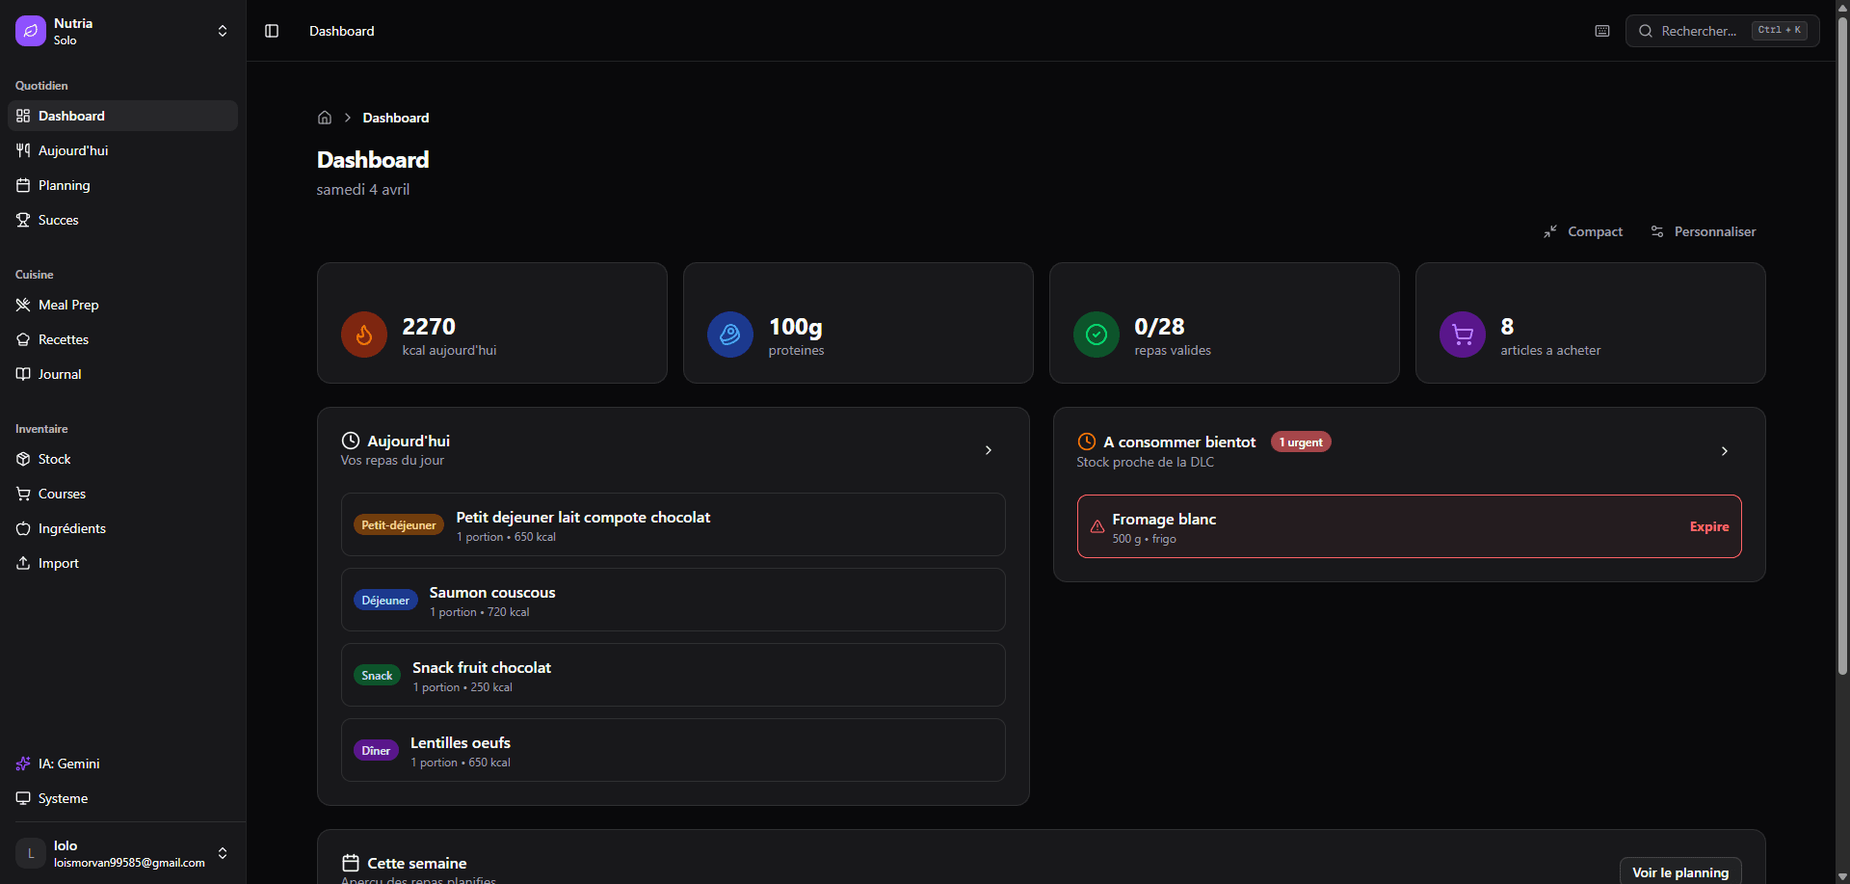Open Personnaliser dashboard settings
This screenshot has height=884, width=1850.
(1704, 231)
